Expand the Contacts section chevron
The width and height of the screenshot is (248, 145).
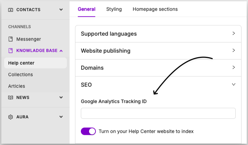coord(61,10)
